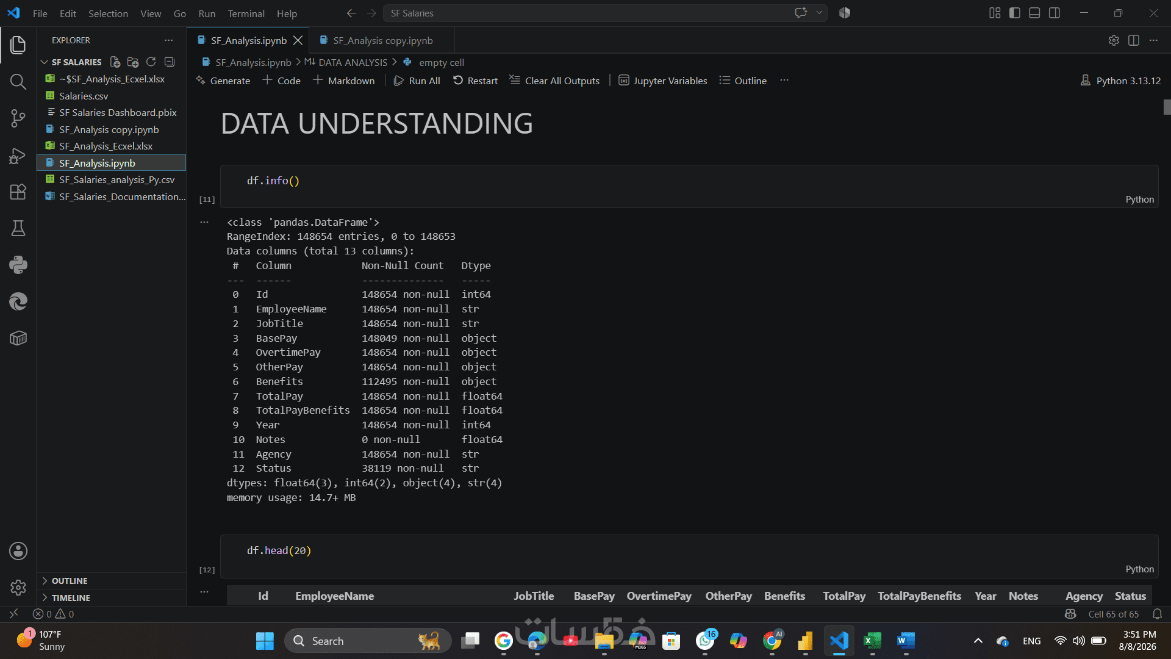Open Run and Debug view

pos(18,156)
